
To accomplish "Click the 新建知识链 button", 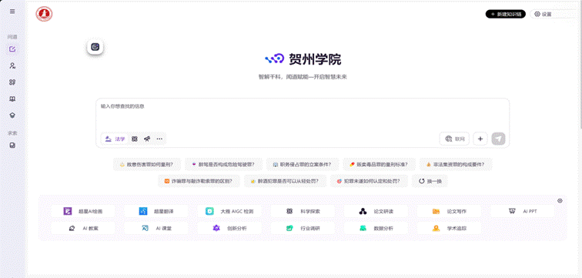I will [506, 14].
